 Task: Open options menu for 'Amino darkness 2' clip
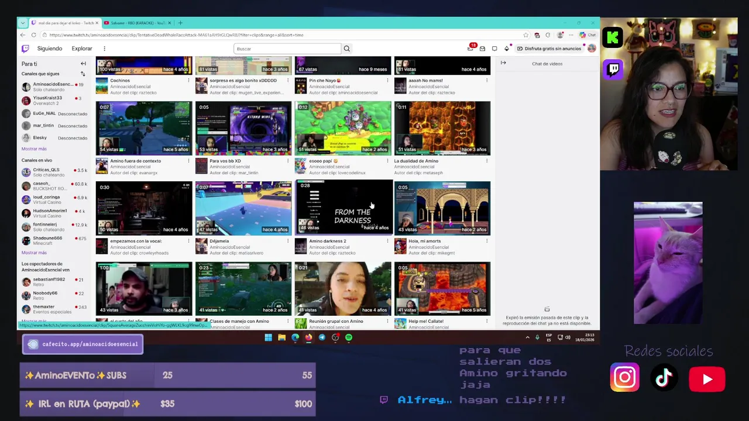pyautogui.click(x=387, y=241)
